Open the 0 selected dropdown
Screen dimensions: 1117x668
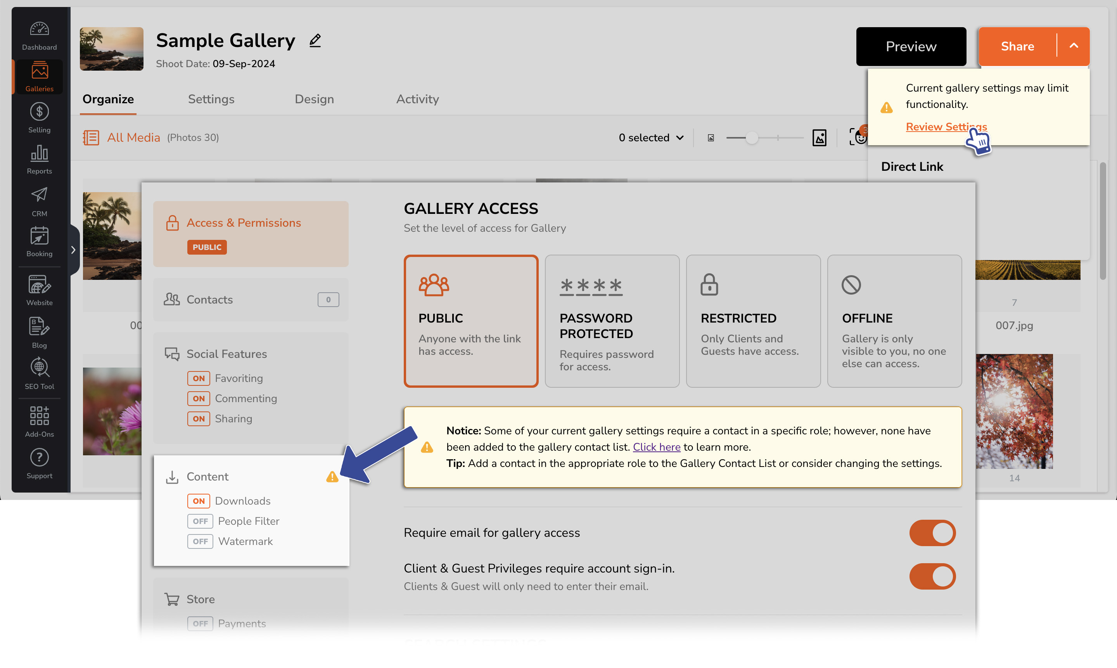pyautogui.click(x=651, y=138)
